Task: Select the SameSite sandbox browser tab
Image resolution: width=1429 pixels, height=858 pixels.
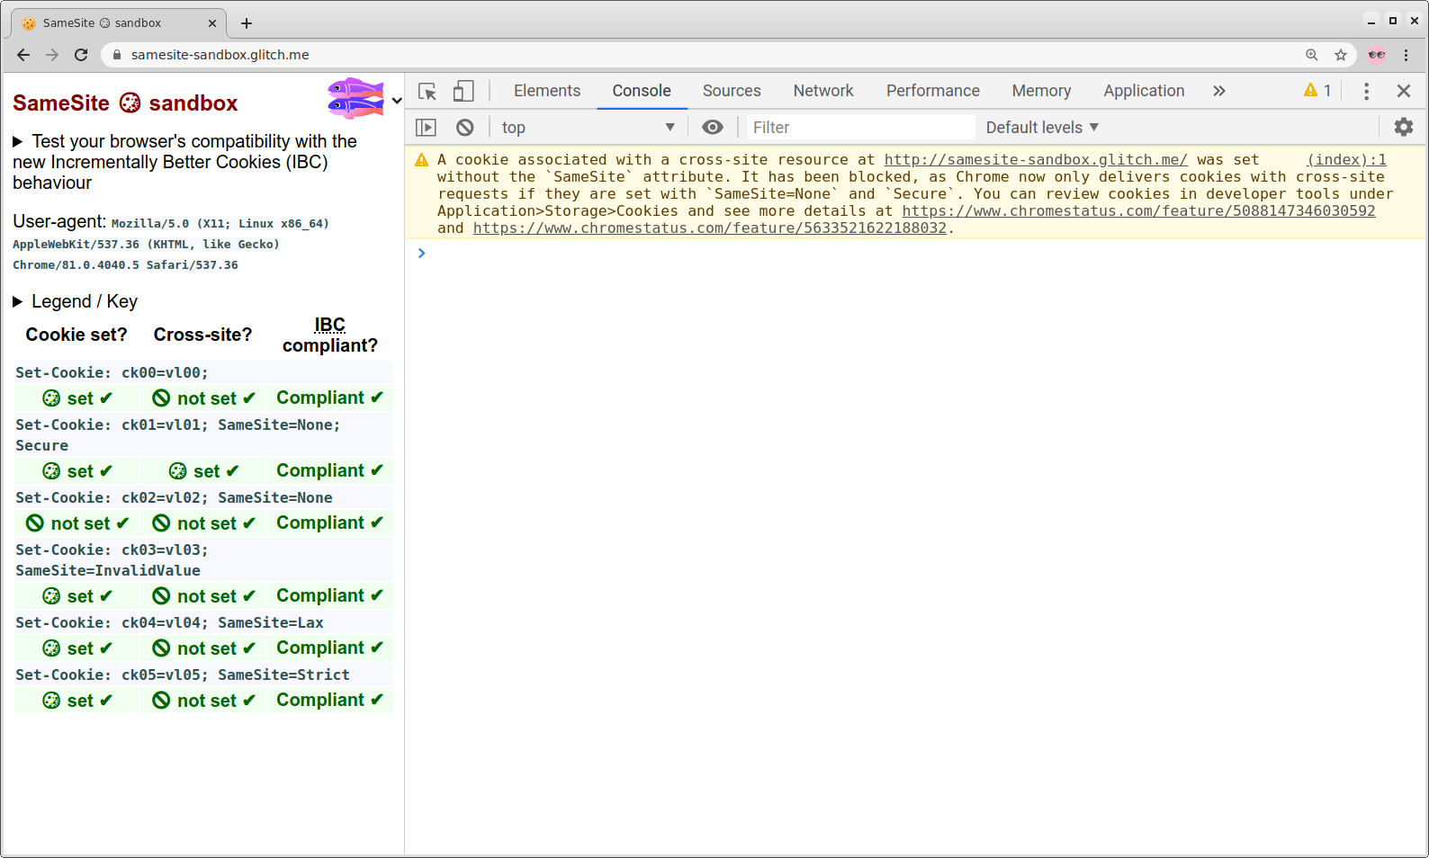Action: [119, 23]
